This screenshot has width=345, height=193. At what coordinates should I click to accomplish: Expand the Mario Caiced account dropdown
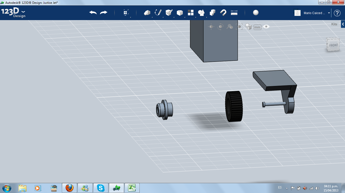coord(329,13)
